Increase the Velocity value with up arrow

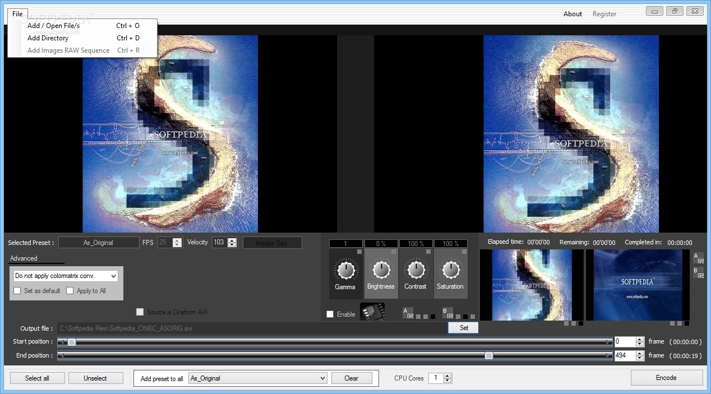(232, 240)
